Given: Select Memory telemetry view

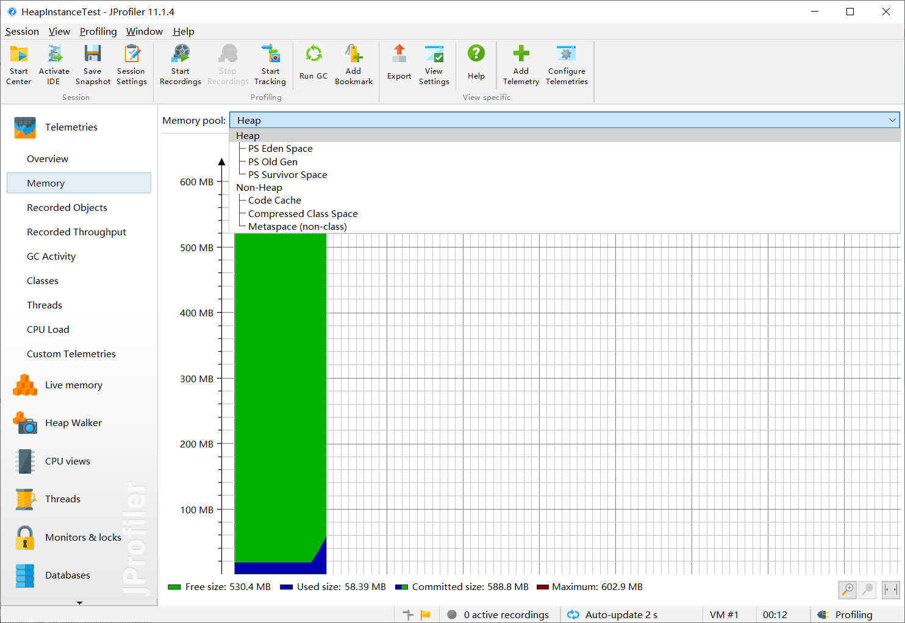Looking at the screenshot, I should pyautogui.click(x=79, y=183).
